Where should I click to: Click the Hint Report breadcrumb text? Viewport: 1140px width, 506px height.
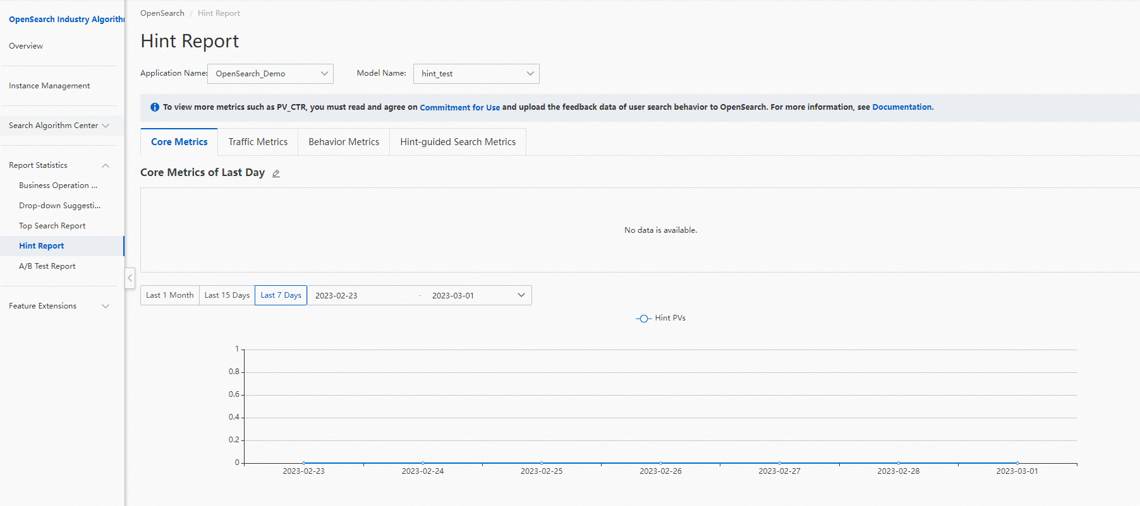219,13
